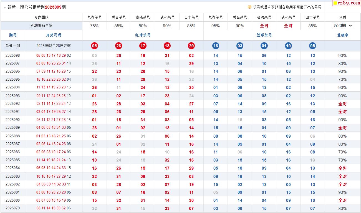The width and height of the screenshot is (361, 213).
Task: Click draw numbers 05 08 13 17 18 29 02
Action: click(54, 55)
